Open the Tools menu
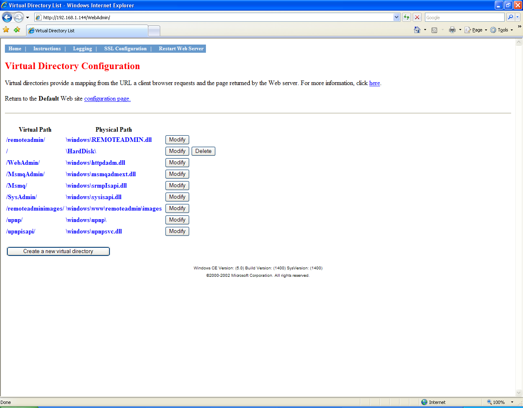523x408 pixels. click(501, 30)
